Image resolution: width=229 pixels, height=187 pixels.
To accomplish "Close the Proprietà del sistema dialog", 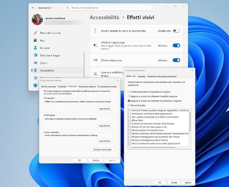I will coord(118,81).
